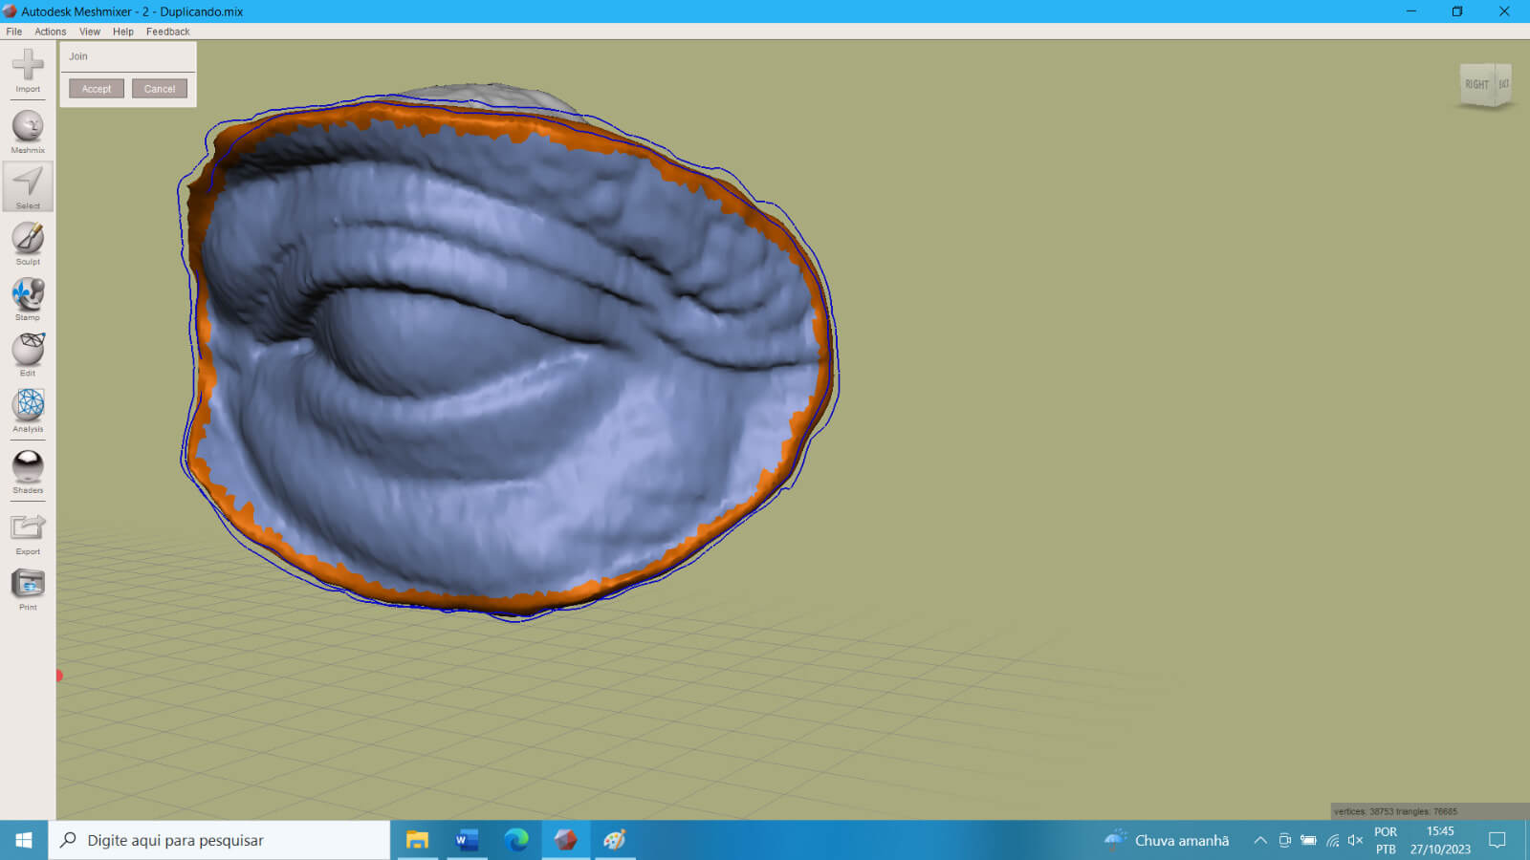Open Paint app from taskbar

pos(615,840)
